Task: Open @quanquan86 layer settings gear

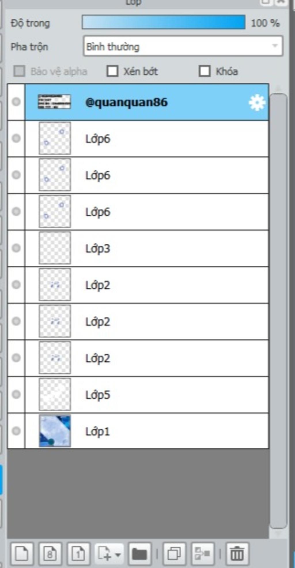Action: (x=257, y=102)
